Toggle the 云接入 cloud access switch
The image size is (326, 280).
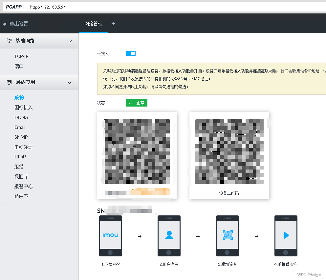(131, 53)
